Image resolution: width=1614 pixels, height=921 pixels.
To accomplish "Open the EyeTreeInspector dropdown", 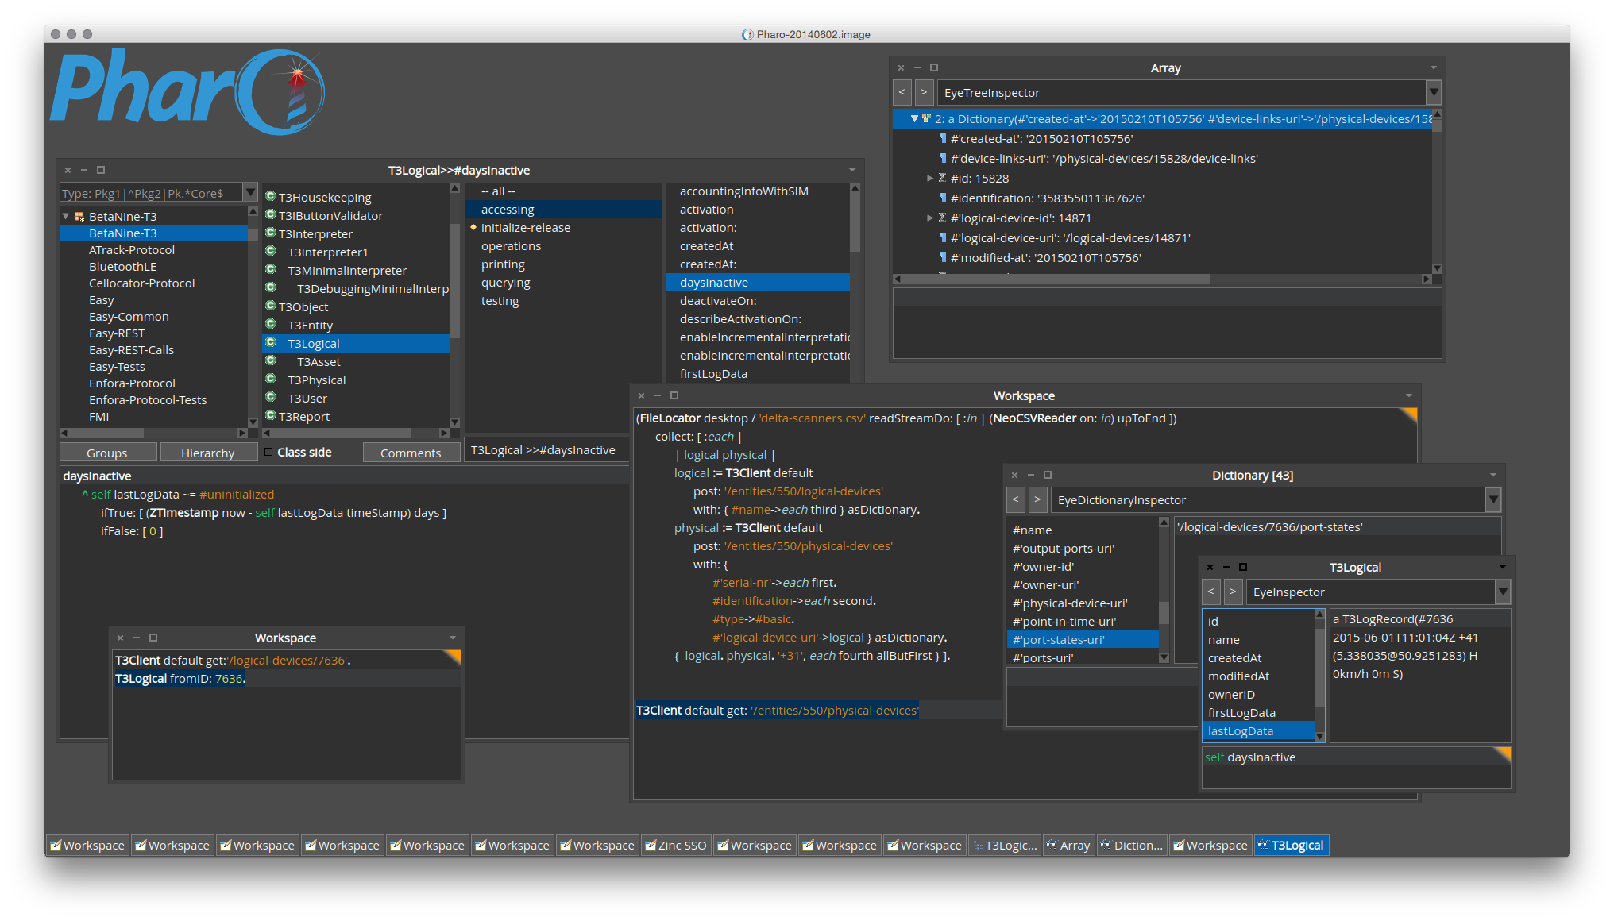I will [1434, 93].
